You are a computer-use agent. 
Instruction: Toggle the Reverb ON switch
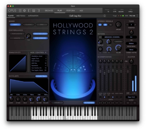coord(100,37)
